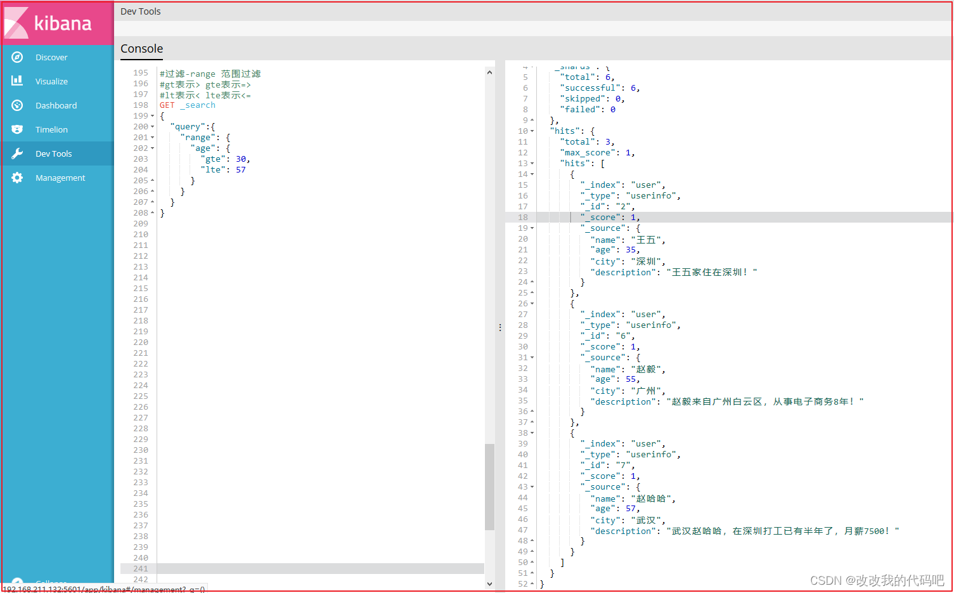Open Timelion via its mask icon
The height and width of the screenshot is (593, 954).
(x=17, y=129)
